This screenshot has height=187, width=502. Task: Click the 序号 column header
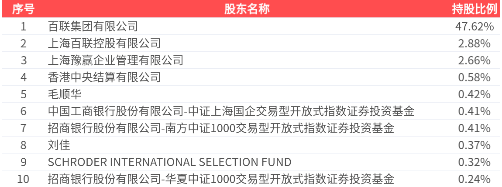point(24,9)
